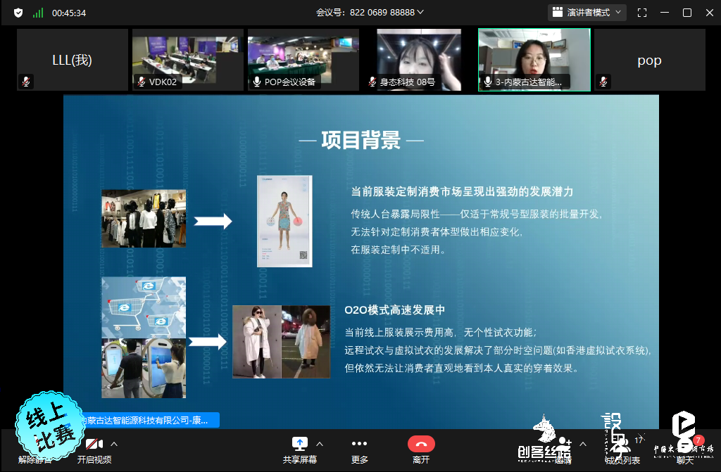Screen dimensions: 721x472
Task: Enter fullscreen using the title bar icon
Action: [642, 12]
